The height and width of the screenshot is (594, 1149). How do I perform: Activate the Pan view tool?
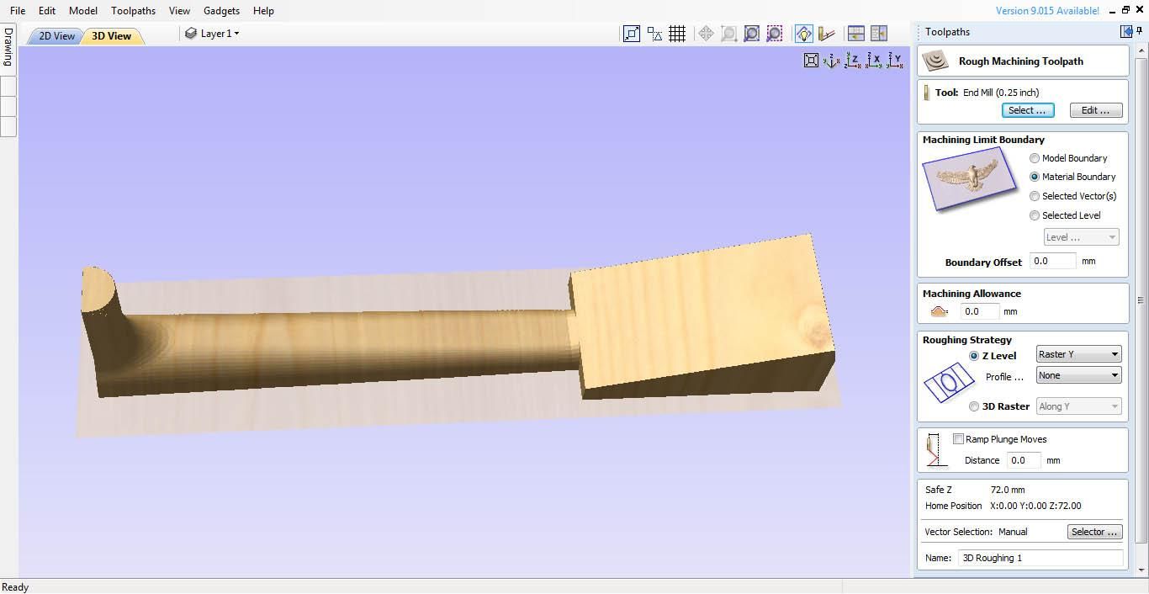click(707, 34)
